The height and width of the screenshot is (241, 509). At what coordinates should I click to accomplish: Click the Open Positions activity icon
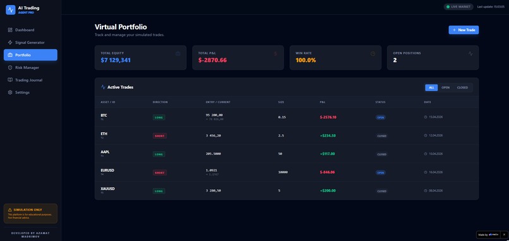click(x=470, y=54)
